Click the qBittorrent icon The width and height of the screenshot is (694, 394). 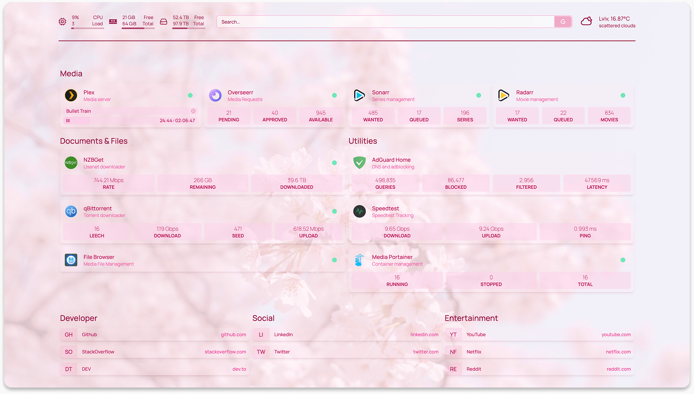click(x=71, y=211)
